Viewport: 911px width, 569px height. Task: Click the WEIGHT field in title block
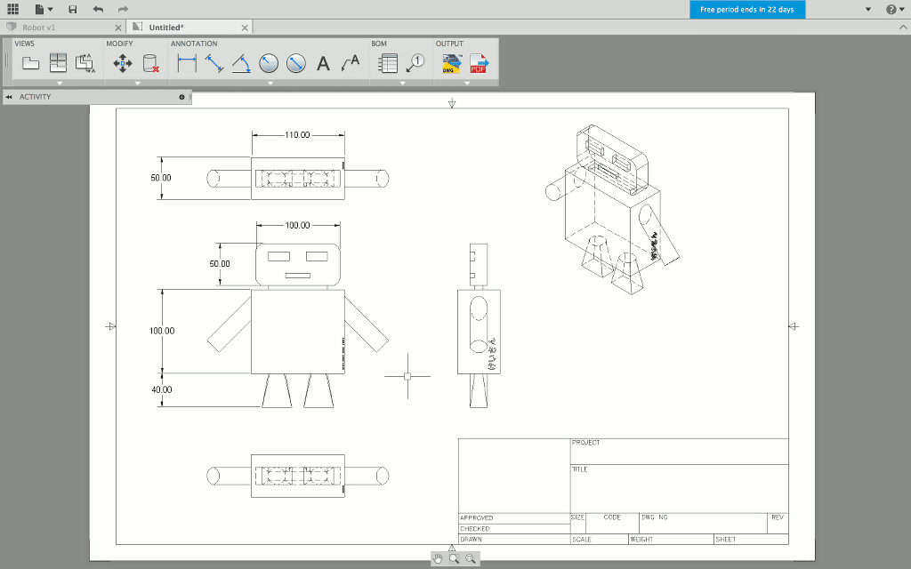[671, 540]
